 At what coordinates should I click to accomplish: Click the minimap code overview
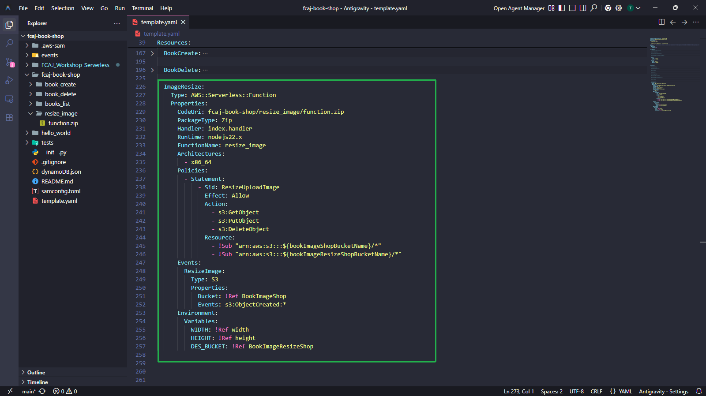pyautogui.click(x=673, y=74)
